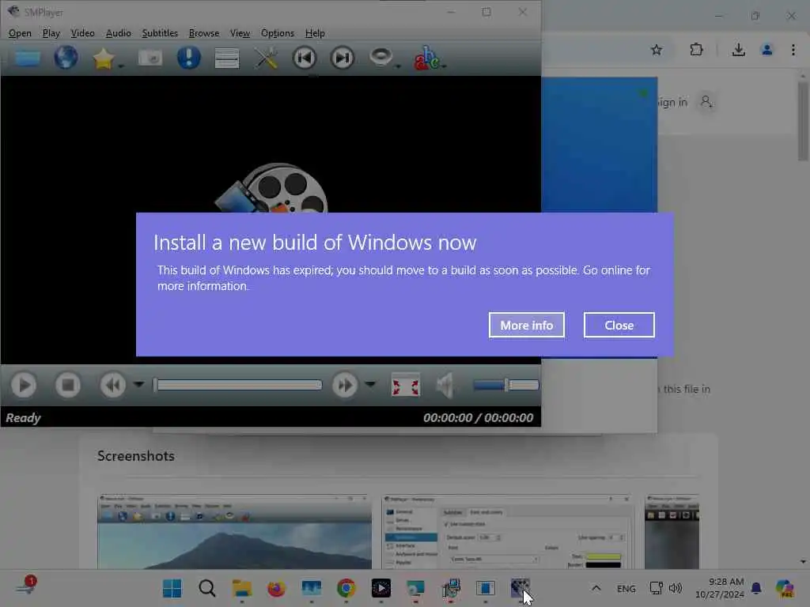Click the More info button
The height and width of the screenshot is (607, 810).
[526, 325]
